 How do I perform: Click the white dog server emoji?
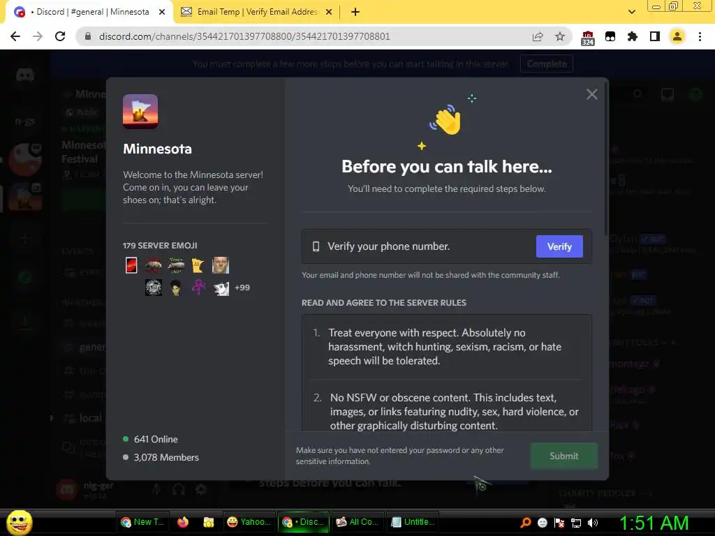[221, 288]
